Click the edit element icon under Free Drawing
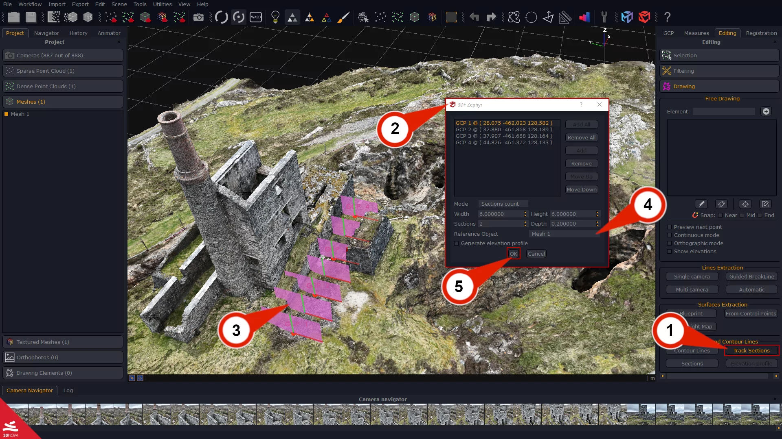Screen dimensions: 782x439 pyautogui.click(x=765, y=204)
